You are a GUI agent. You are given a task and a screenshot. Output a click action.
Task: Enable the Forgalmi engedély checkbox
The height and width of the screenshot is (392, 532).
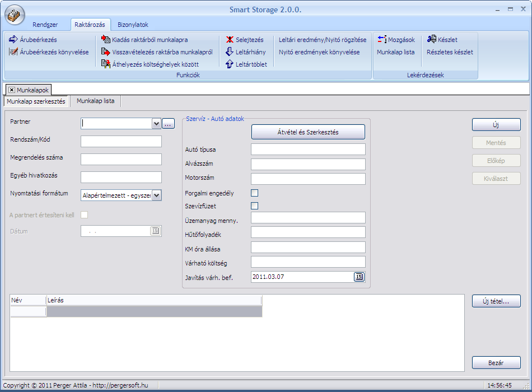tap(255, 193)
